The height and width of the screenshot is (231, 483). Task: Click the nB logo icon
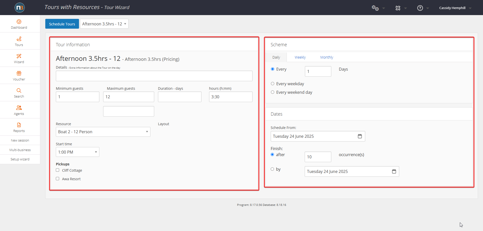tap(20, 8)
